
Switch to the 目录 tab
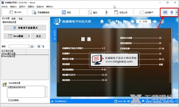[x=14, y=19]
